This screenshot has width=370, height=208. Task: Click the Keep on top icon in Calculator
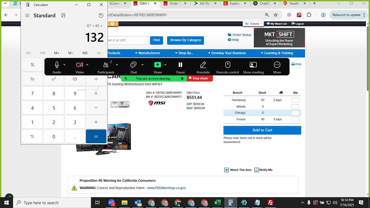pos(63,15)
